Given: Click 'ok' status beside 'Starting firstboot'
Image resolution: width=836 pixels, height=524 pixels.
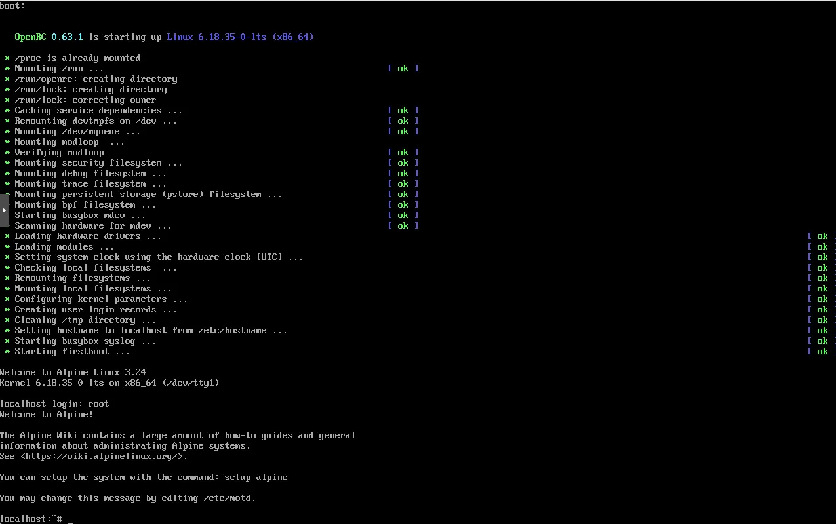Looking at the screenshot, I should tap(822, 351).
